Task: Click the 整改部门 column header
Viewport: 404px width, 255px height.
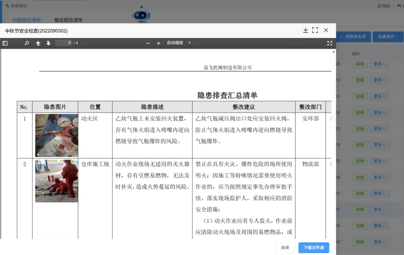Action: point(310,107)
